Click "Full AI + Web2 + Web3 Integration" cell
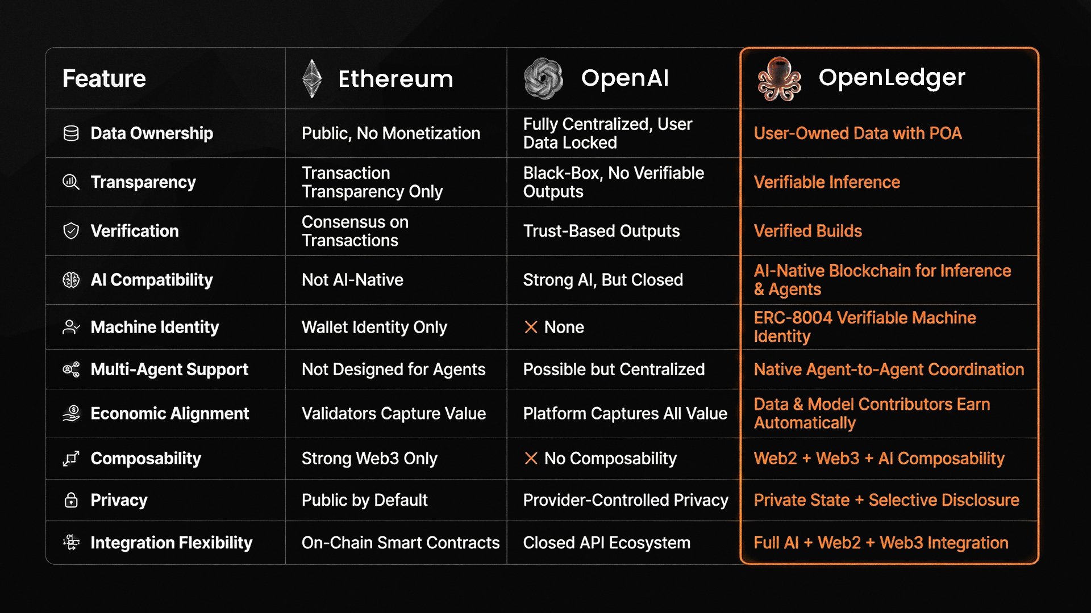The image size is (1091, 613). pos(881,543)
